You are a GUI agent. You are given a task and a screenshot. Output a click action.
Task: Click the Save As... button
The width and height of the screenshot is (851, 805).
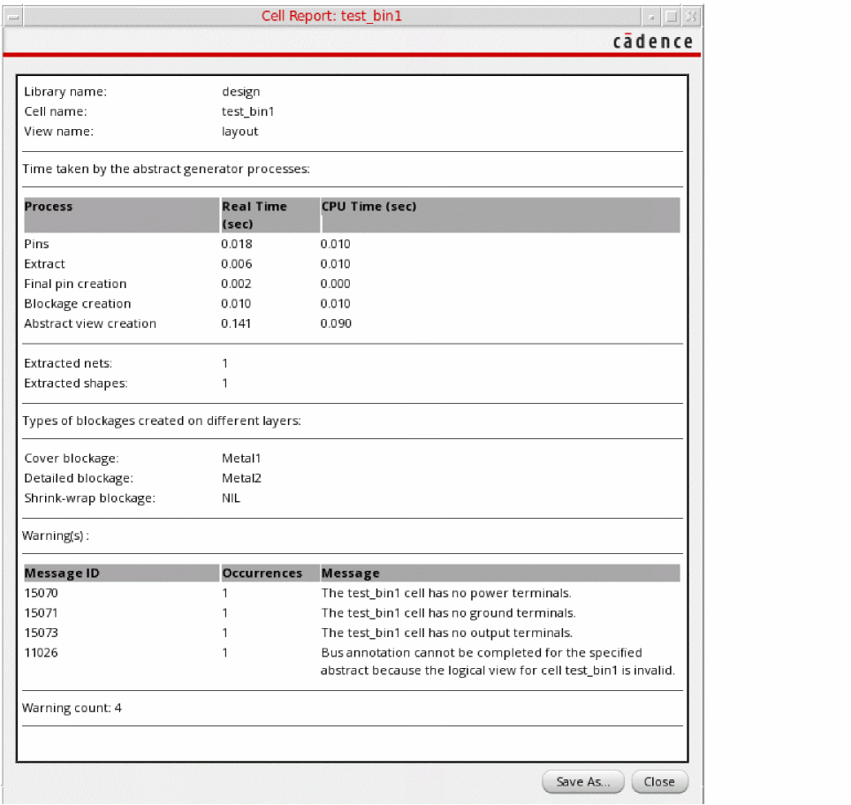coord(583,781)
